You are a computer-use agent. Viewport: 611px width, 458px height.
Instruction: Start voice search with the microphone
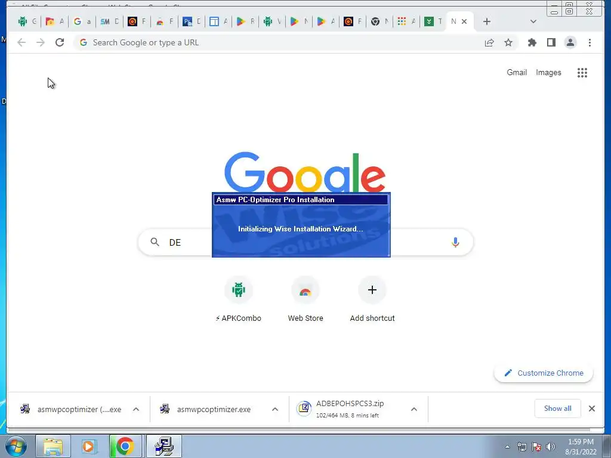[x=455, y=242]
